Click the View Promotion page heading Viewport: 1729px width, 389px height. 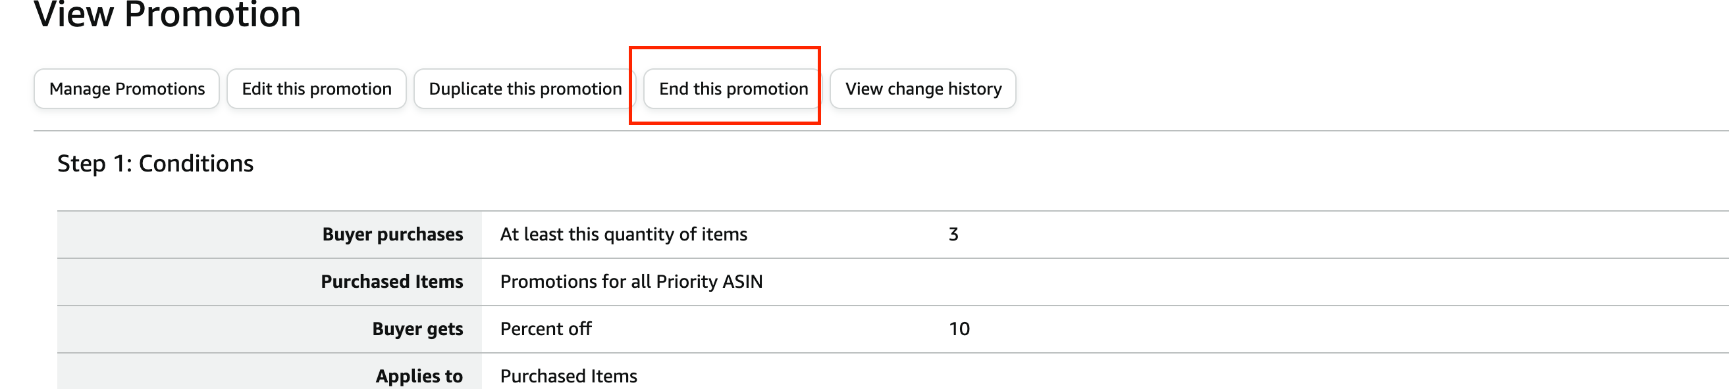pos(167,14)
